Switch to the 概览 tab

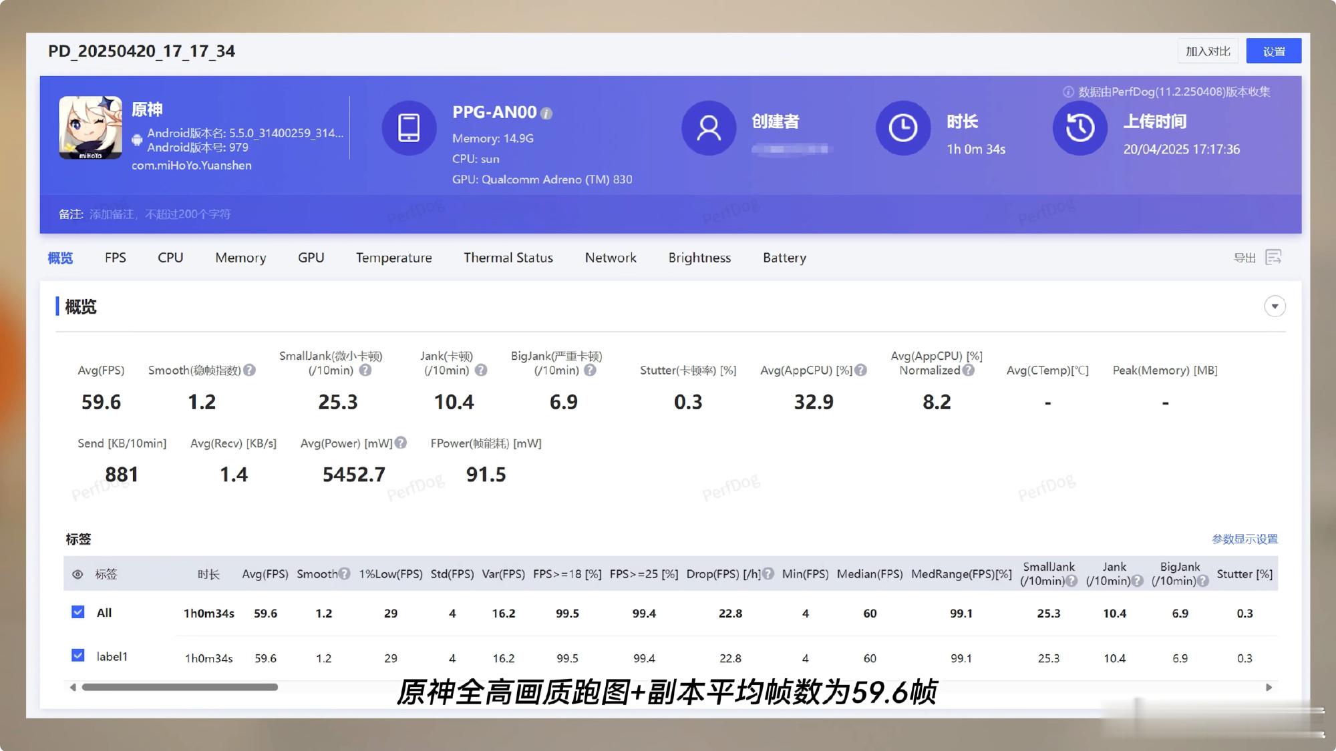(60, 258)
